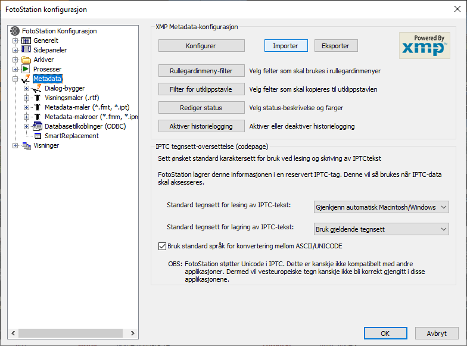The image size is (467, 346).
Task: Select SmartReplacement in the tree
Action: coord(71,136)
